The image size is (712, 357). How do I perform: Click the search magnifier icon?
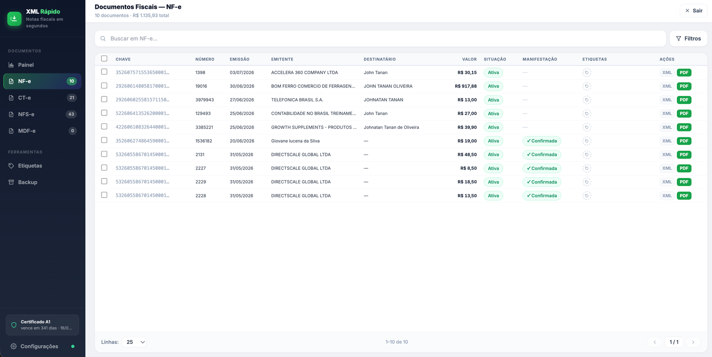tap(103, 39)
